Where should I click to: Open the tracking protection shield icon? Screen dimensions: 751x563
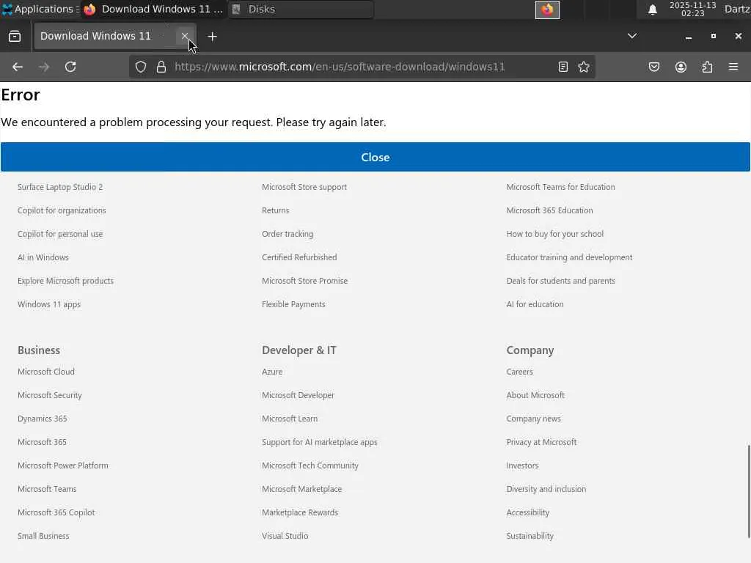(x=140, y=67)
